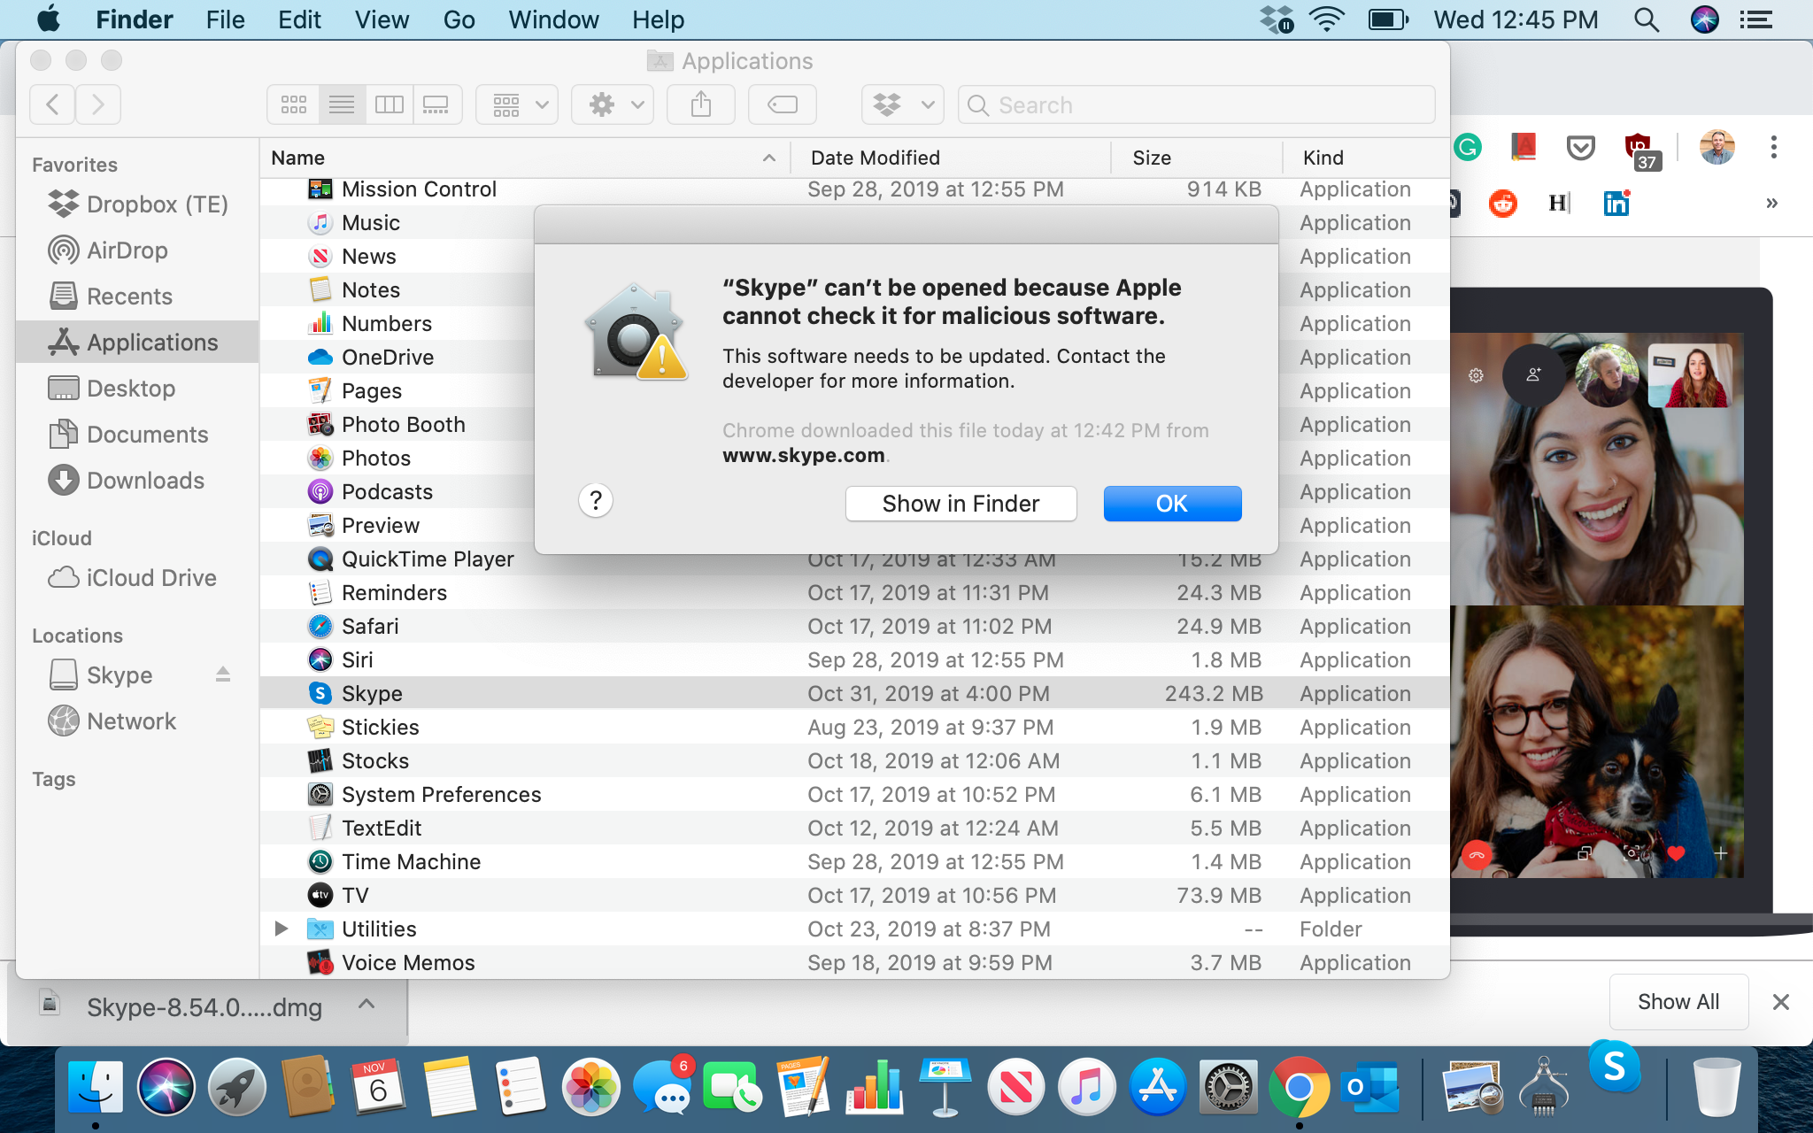Open Chrome from the Dock
The image size is (1813, 1133).
click(x=1299, y=1087)
